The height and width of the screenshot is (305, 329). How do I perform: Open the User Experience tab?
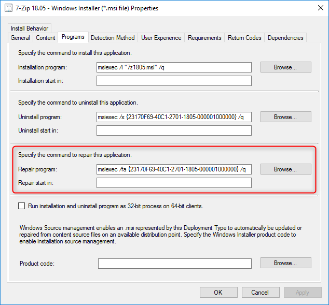[x=161, y=38]
